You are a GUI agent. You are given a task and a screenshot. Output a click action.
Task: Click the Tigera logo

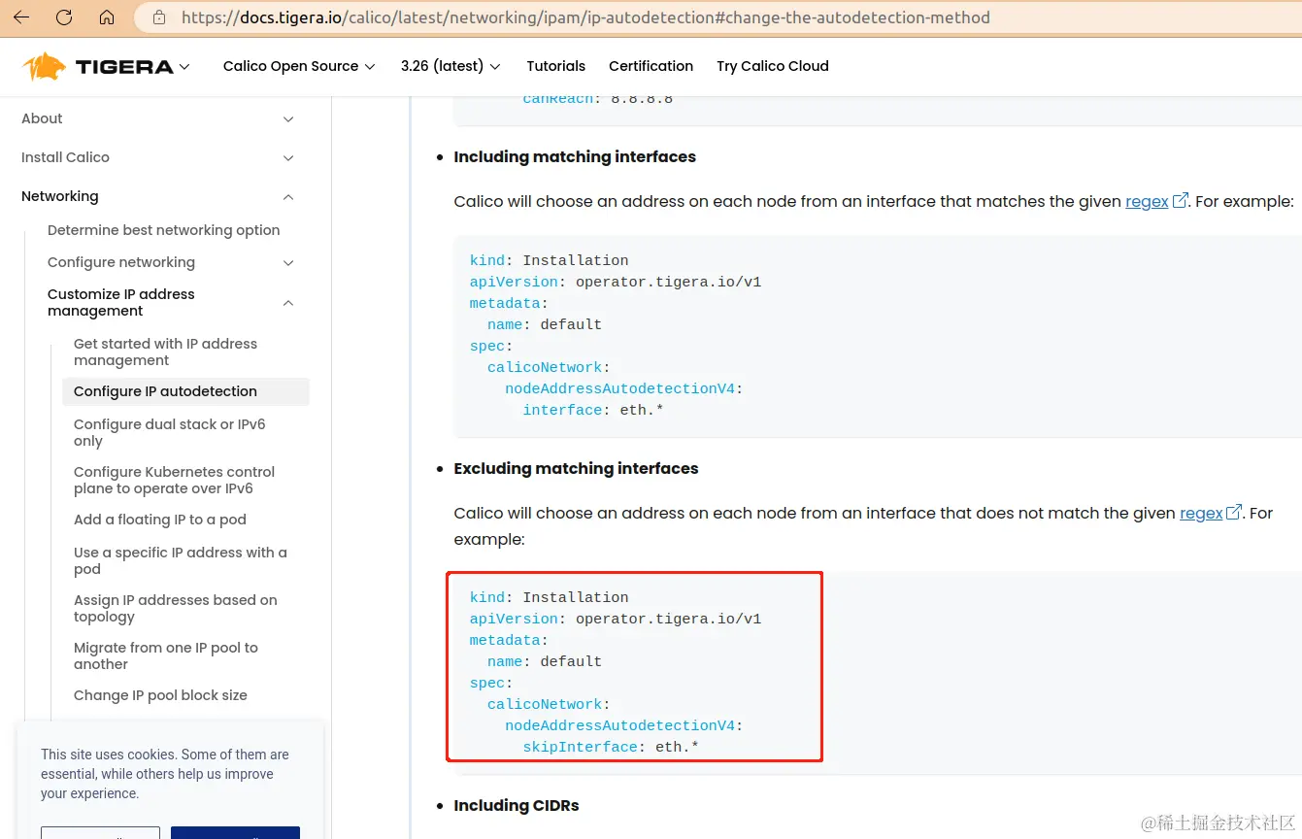97,66
